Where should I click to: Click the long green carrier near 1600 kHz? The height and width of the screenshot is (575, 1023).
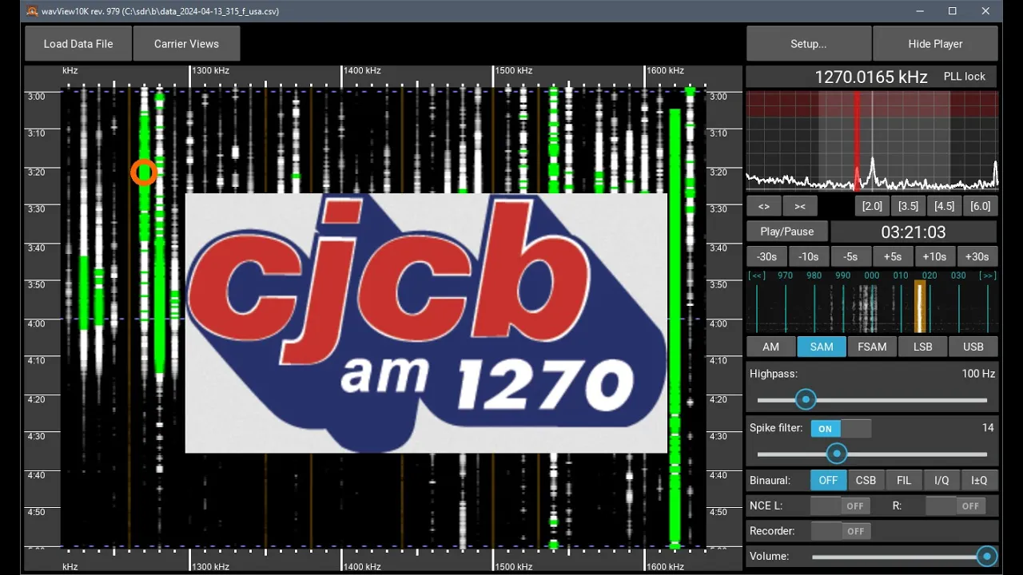tap(675, 327)
